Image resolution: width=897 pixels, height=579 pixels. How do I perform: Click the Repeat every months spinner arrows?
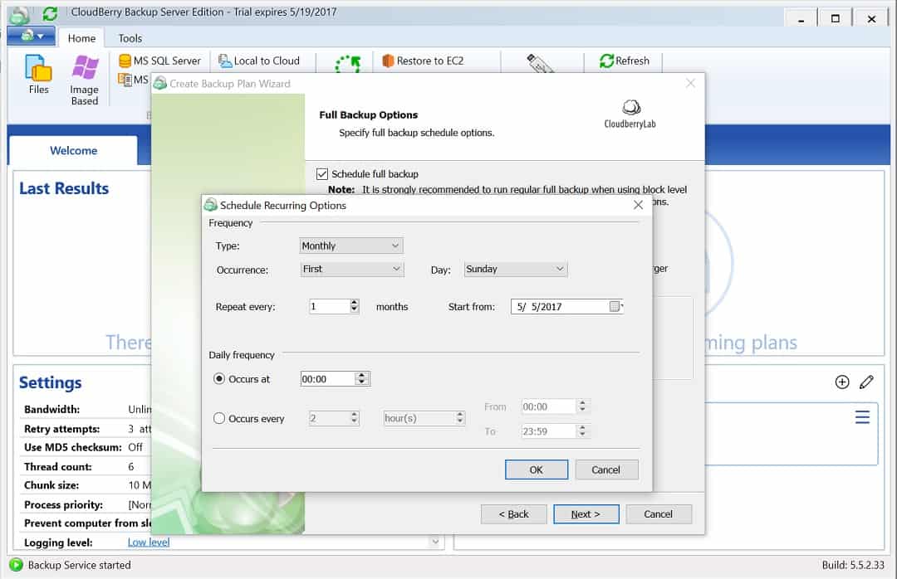pos(354,306)
